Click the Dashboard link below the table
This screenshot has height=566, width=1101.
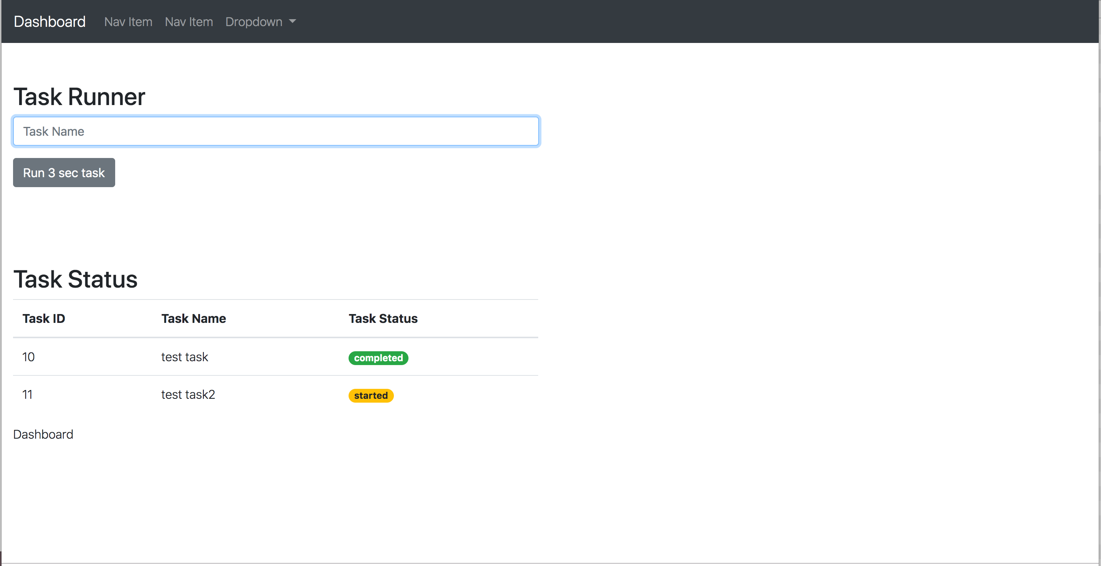click(x=43, y=434)
